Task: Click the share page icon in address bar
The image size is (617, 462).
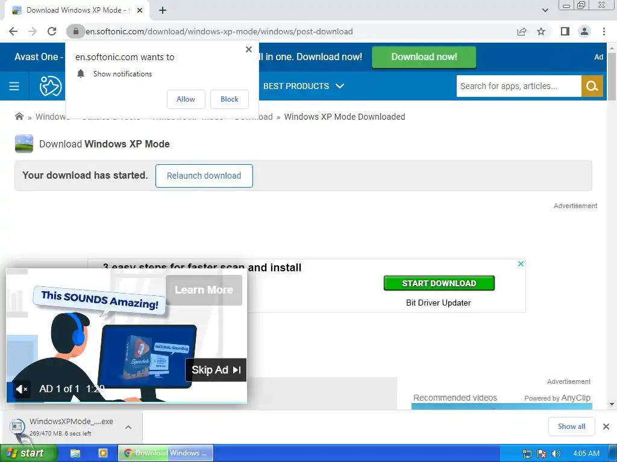Action: (522, 31)
